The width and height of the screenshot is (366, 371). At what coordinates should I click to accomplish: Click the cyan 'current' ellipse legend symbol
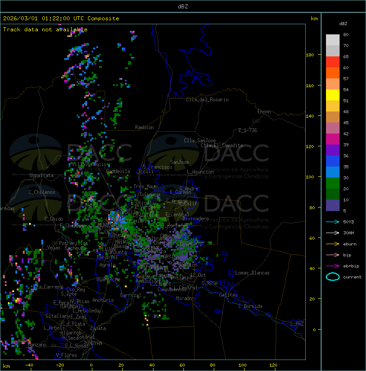333,277
